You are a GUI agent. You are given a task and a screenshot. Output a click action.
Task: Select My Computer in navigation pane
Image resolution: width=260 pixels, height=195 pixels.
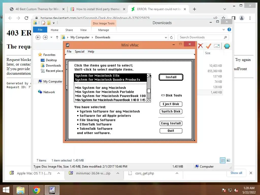pos(53,82)
